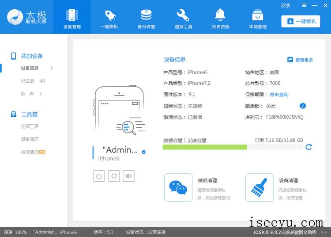The height and width of the screenshot is (237, 331).
Task: Click 设备状态：正常连接 in status bar
Action: pyautogui.click(x=146, y=232)
